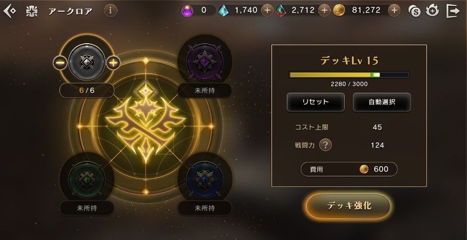
Task: Exit via the top-right door icon
Action: pos(453,11)
